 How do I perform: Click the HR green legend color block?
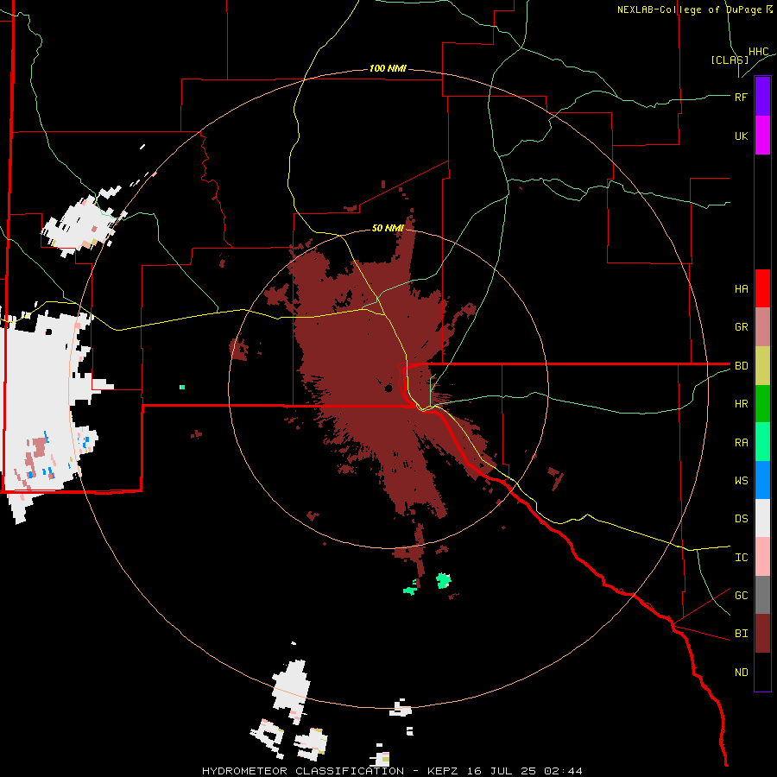click(x=762, y=404)
